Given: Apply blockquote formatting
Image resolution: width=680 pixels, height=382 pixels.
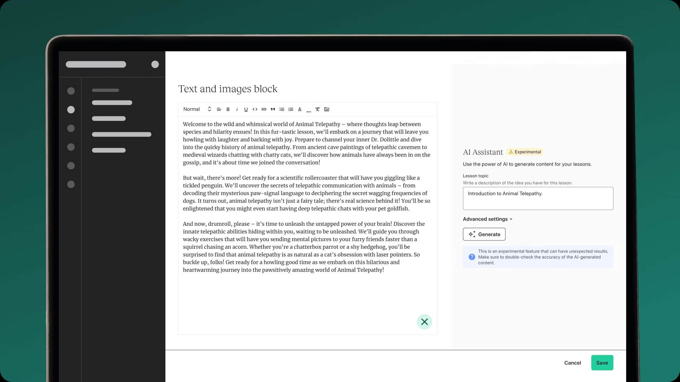Looking at the screenshot, I should click(273, 109).
